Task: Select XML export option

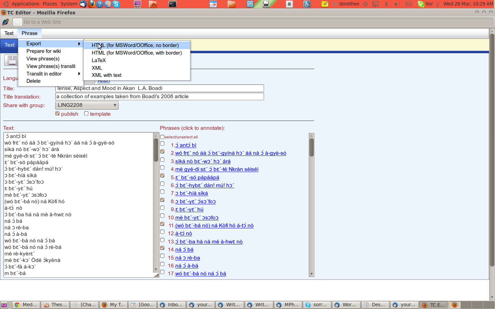Action: [136, 68]
